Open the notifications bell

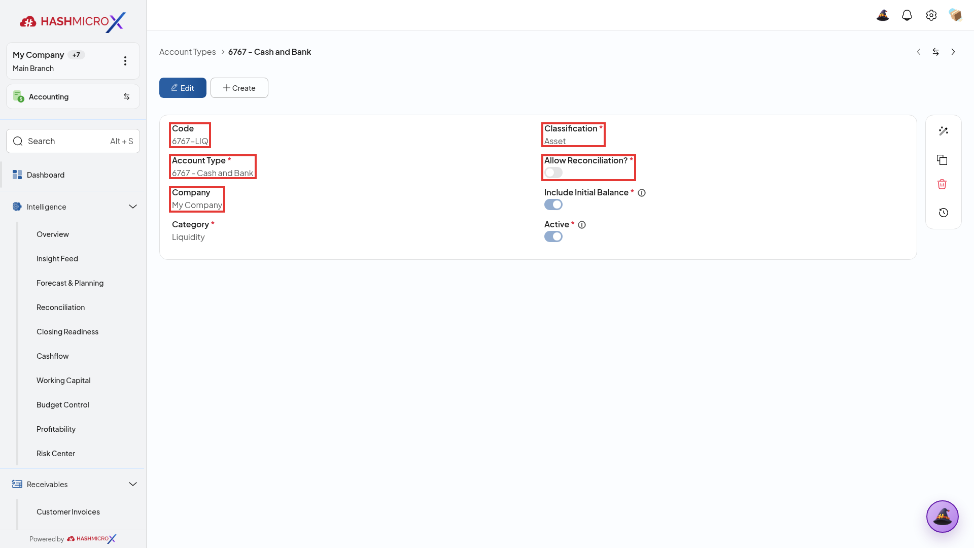(x=907, y=15)
